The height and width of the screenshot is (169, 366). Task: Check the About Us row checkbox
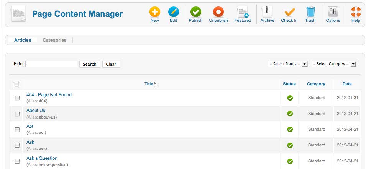pyautogui.click(x=17, y=114)
